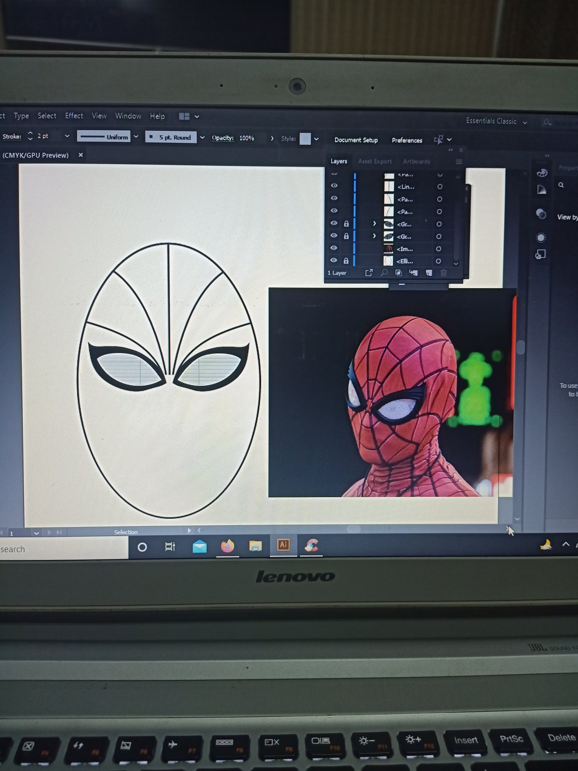This screenshot has height=771, width=578.
Task: Expand the Uniform width profile dropdown
Action: pyautogui.click(x=136, y=137)
